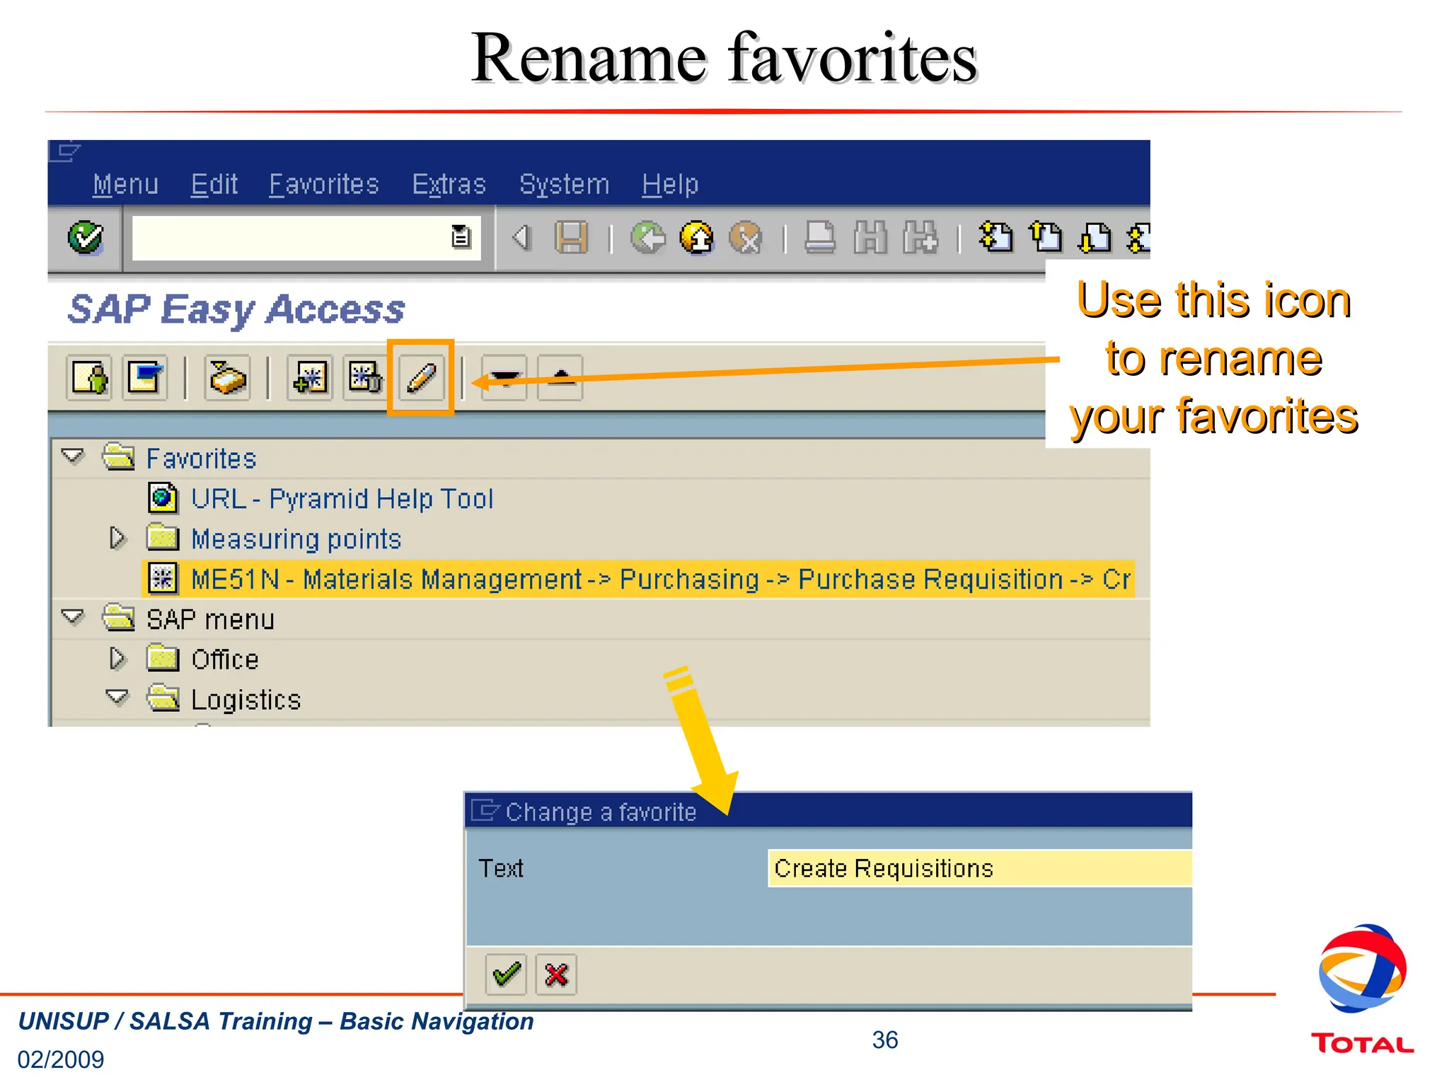This screenshot has width=1449, height=1087.
Task: Select the ME51N Materials Management favorite
Action: 639,579
